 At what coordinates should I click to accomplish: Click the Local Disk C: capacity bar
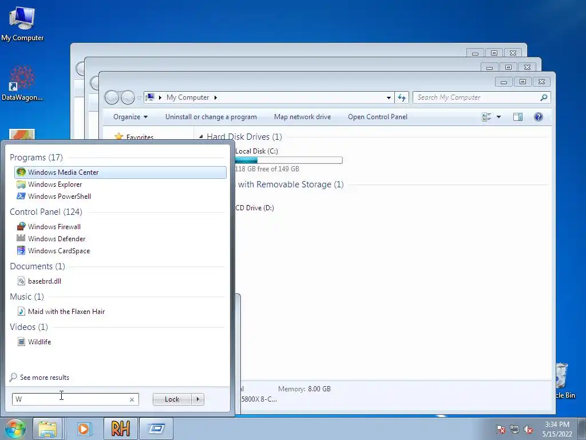click(288, 160)
